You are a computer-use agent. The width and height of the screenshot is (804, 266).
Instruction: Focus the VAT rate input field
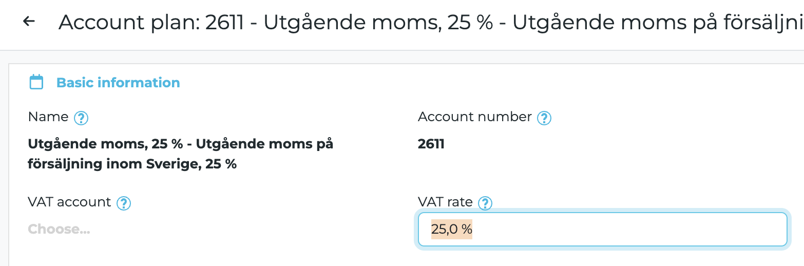coord(602,230)
